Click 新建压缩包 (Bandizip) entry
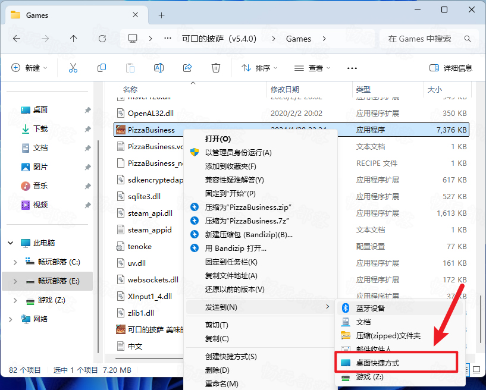Viewport: 486px width, 390px height. [261, 234]
